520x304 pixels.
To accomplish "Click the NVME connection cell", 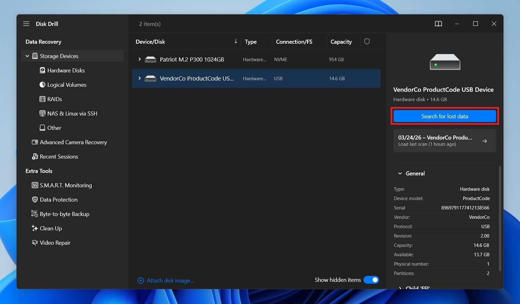I will (x=281, y=59).
